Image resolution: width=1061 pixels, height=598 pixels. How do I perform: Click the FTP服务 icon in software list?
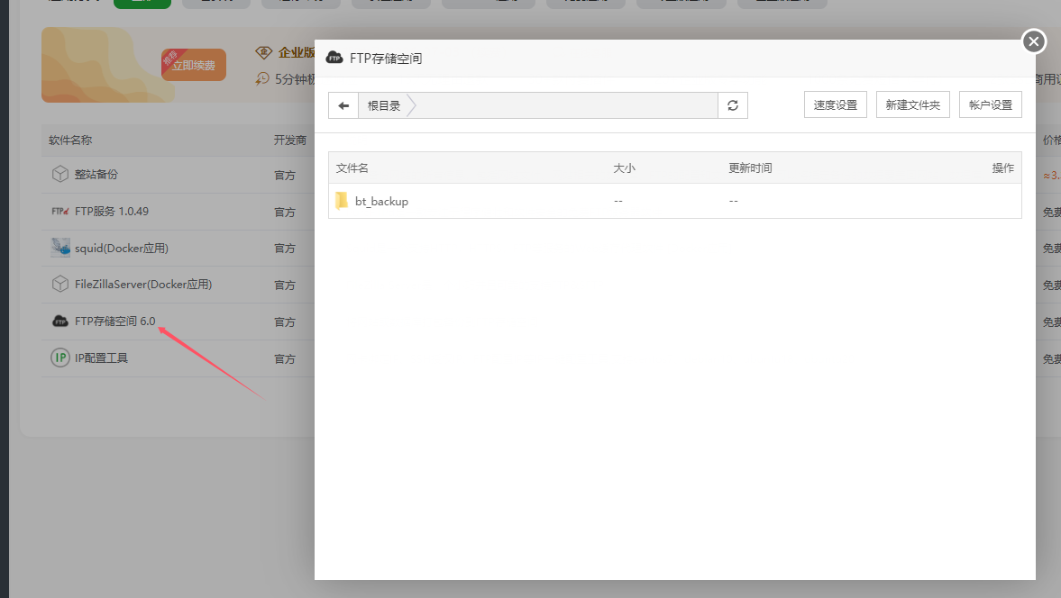(59, 212)
